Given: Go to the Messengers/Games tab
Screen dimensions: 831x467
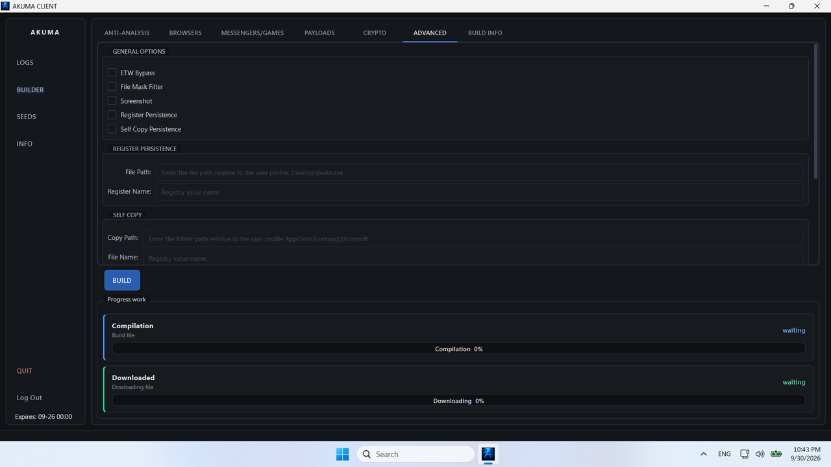Looking at the screenshot, I should coord(253,33).
